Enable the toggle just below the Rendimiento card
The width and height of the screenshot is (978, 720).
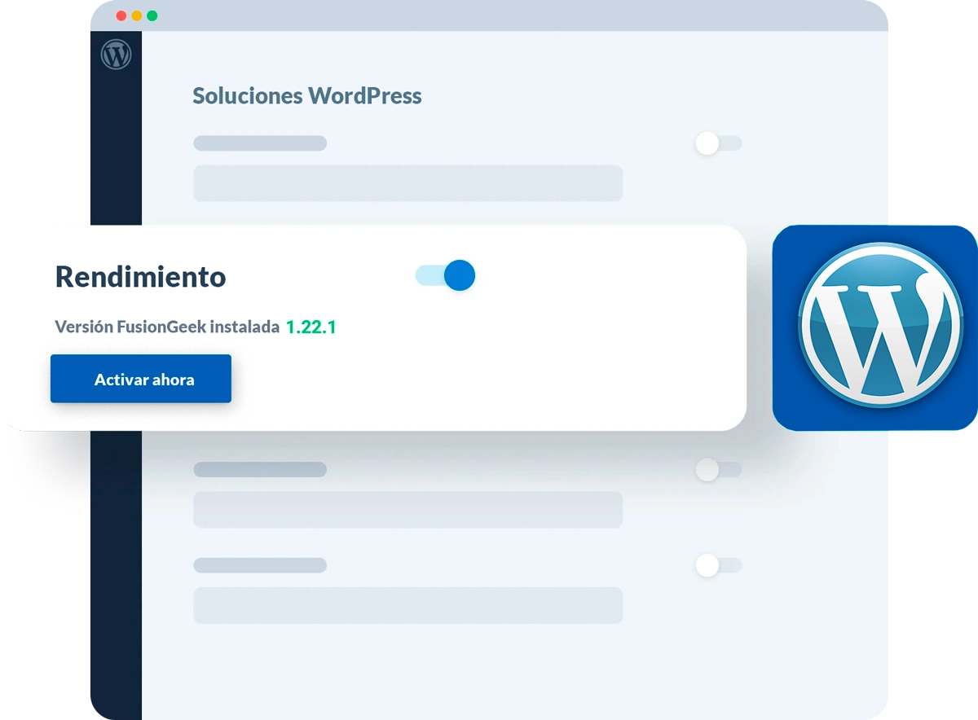(717, 470)
